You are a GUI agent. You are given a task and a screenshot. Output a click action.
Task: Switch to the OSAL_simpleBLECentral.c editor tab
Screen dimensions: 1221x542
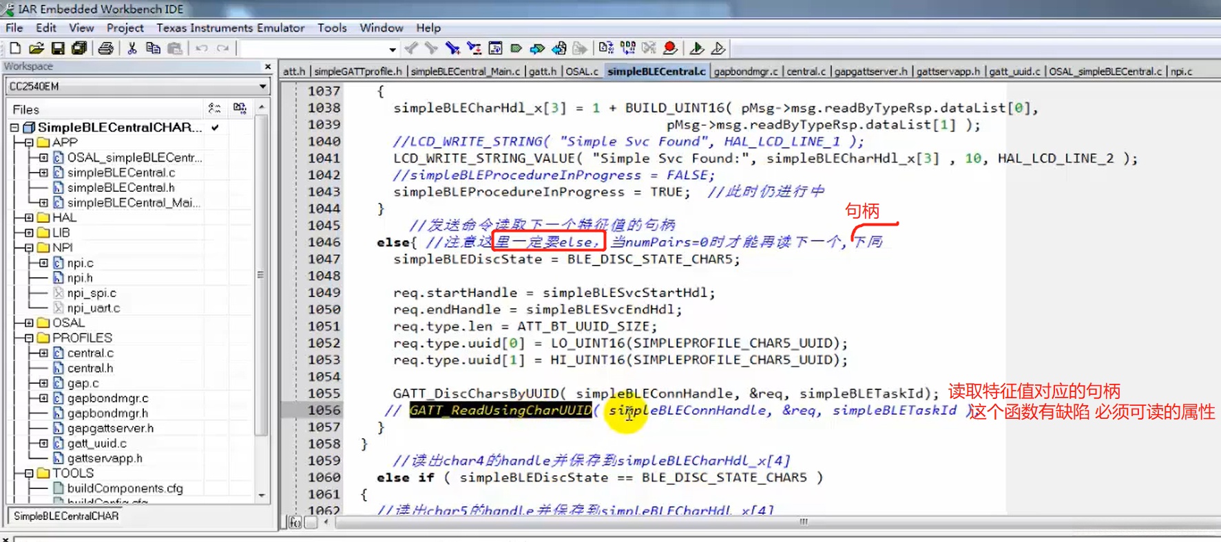(x=1105, y=72)
